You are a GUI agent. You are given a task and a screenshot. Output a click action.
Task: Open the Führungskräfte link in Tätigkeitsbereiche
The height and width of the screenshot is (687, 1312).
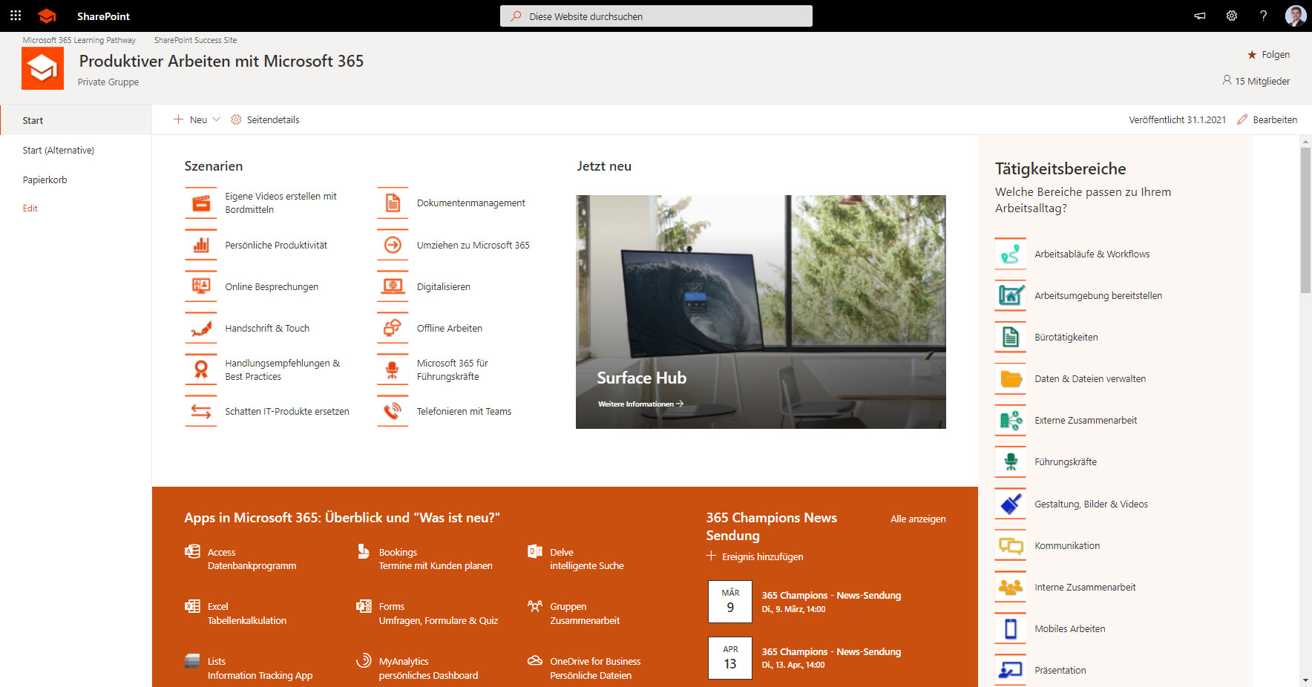[x=1066, y=461]
